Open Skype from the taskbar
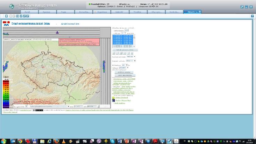 (x=112, y=141)
